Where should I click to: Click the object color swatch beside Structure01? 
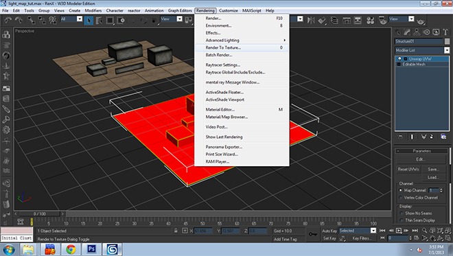click(447, 41)
